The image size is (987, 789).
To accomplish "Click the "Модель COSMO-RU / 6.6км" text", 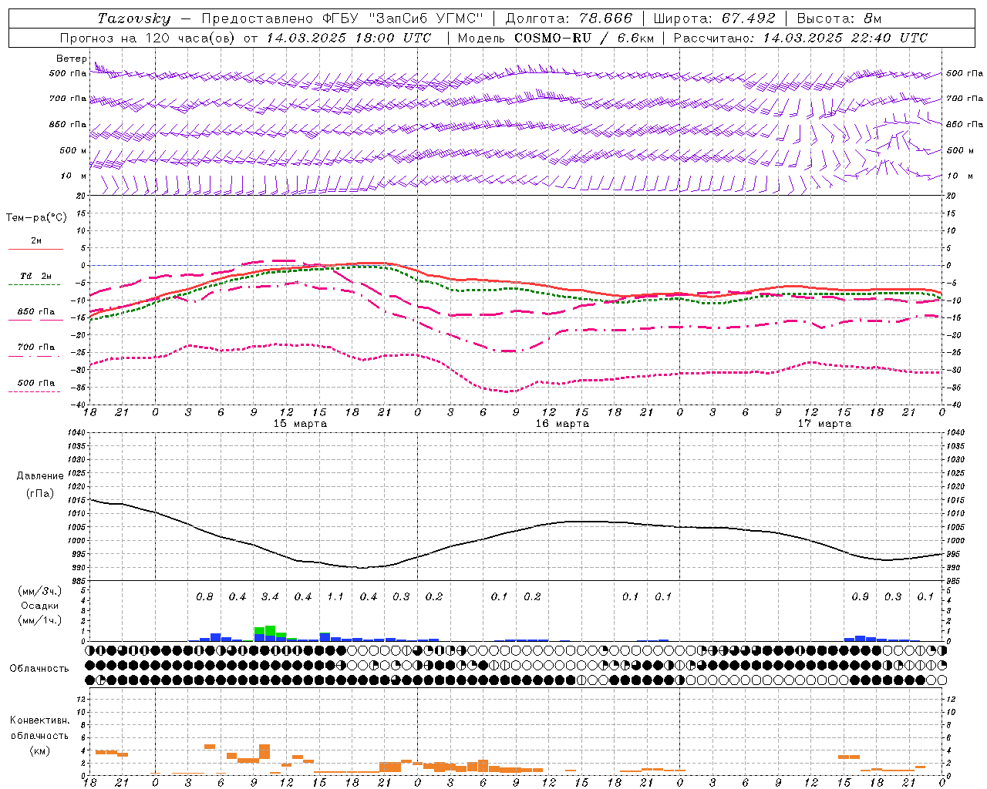I will tap(555, 38).
